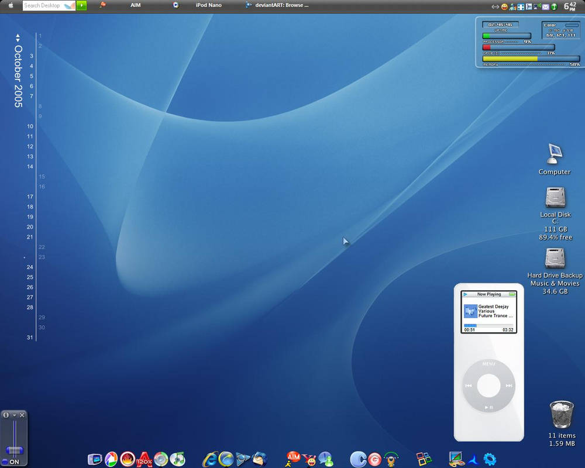Adjust the volume widget slider handle
The width and height of the screenshot is (585, 468).
click(15, 450)
